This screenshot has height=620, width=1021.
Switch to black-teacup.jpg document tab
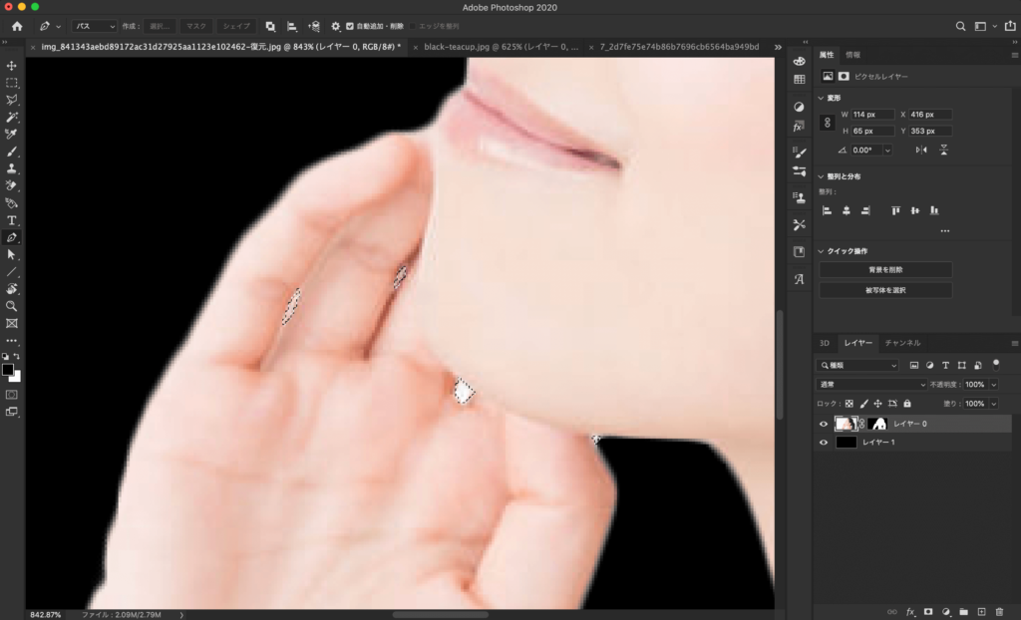click(501, 47)
